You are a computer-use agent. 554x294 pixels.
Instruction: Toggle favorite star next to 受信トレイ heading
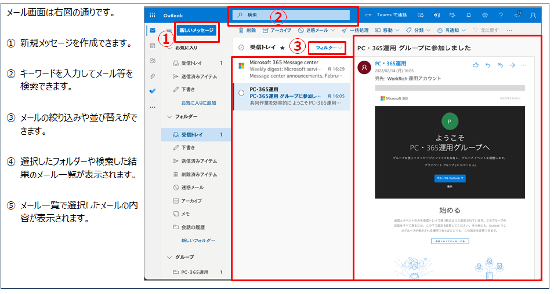pos(283,47)
